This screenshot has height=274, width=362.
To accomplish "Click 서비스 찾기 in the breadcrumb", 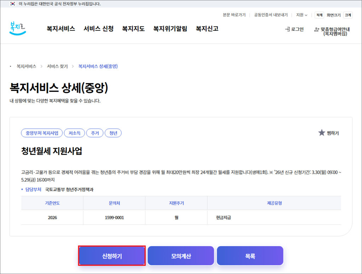I will tap(57, 66).
